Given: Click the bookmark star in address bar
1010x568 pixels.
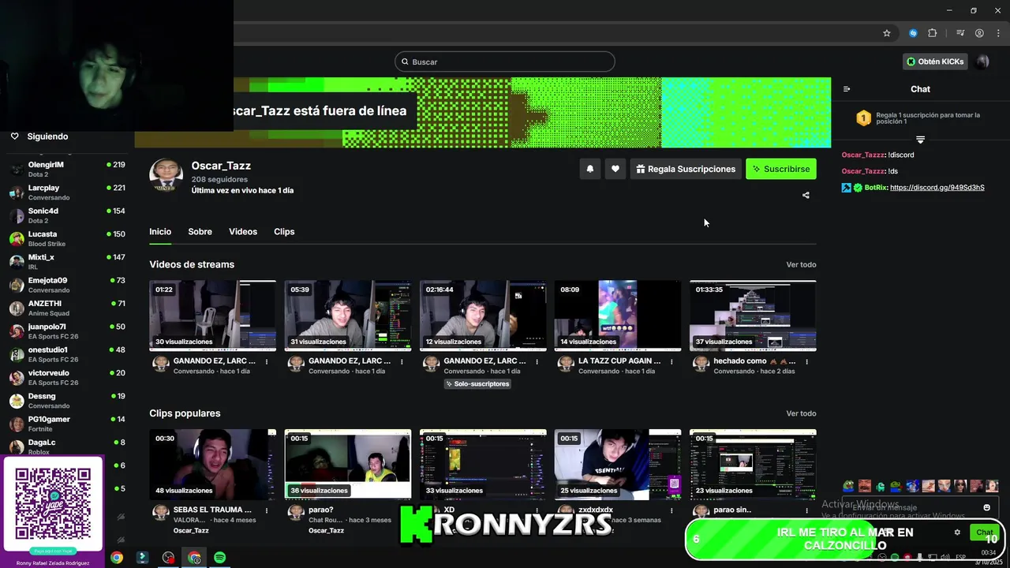Looking at the screenshot, I should [887, 33].
